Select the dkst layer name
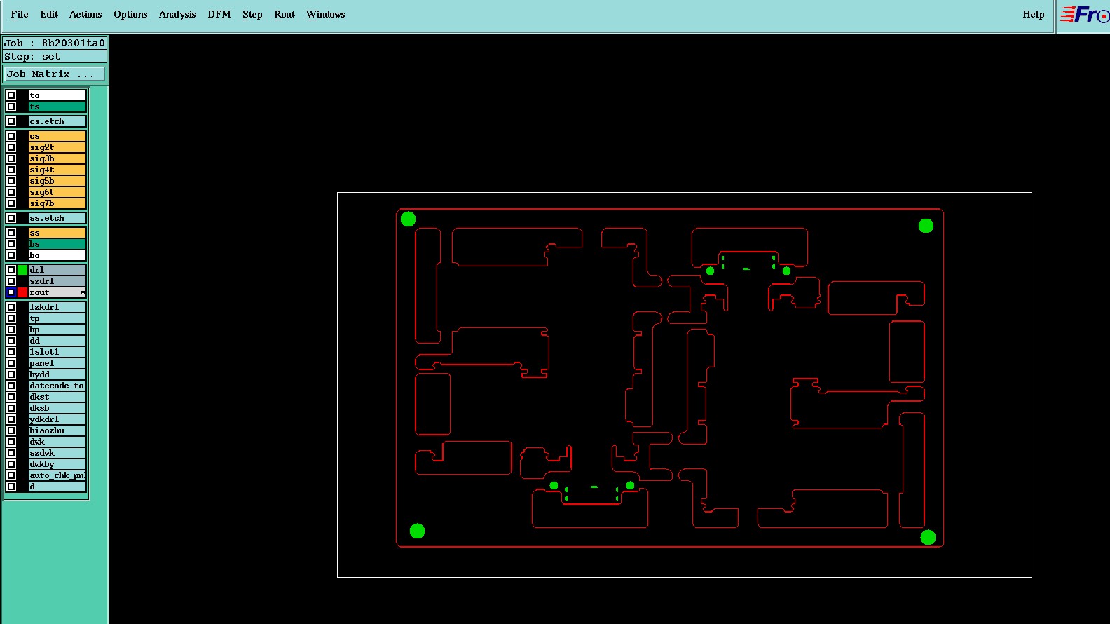This screenshot has height=624, width=1110. click(x=57, y=397)
